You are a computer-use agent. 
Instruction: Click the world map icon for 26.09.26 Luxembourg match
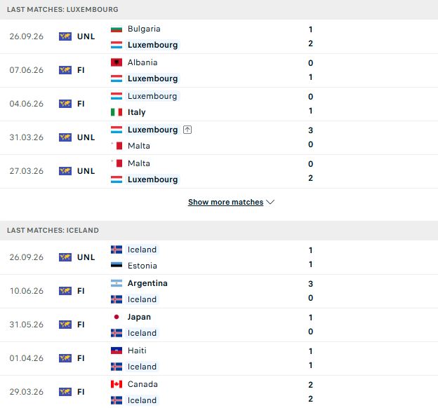pos(65,36)
